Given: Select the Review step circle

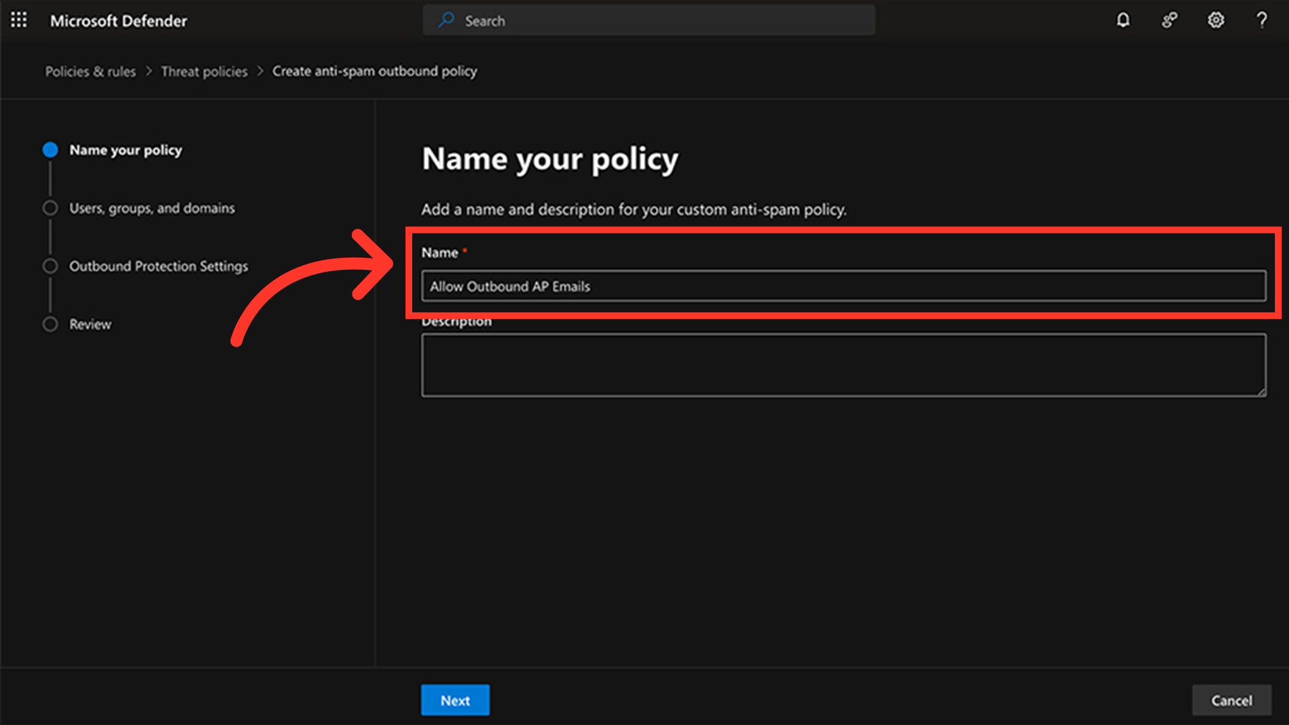Looking at the screenshot, I should 50,324.
